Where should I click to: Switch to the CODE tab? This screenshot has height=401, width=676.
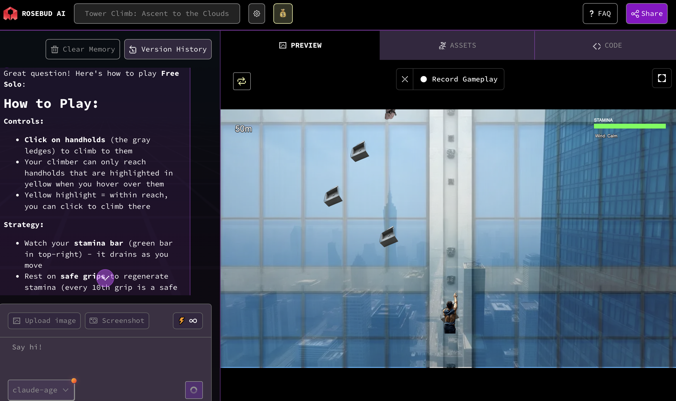pyautogui.click(x=607, y=45)
